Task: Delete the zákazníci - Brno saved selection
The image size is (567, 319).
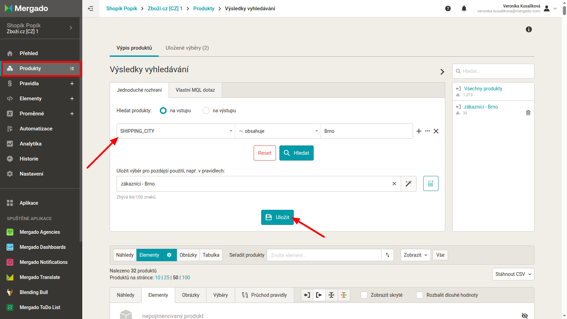Action: pyautogui.click(x=528, y=113)
